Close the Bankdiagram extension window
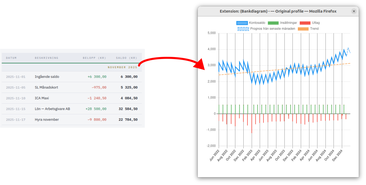 (x=354, y=11)
